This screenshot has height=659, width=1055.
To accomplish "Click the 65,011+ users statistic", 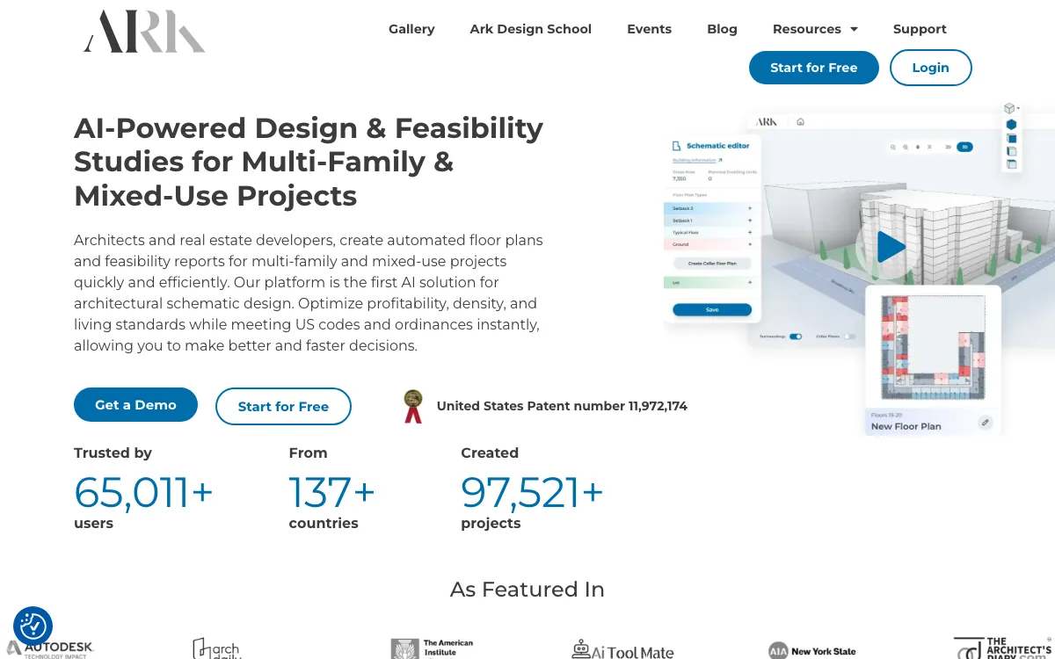I will coord(143,492).
